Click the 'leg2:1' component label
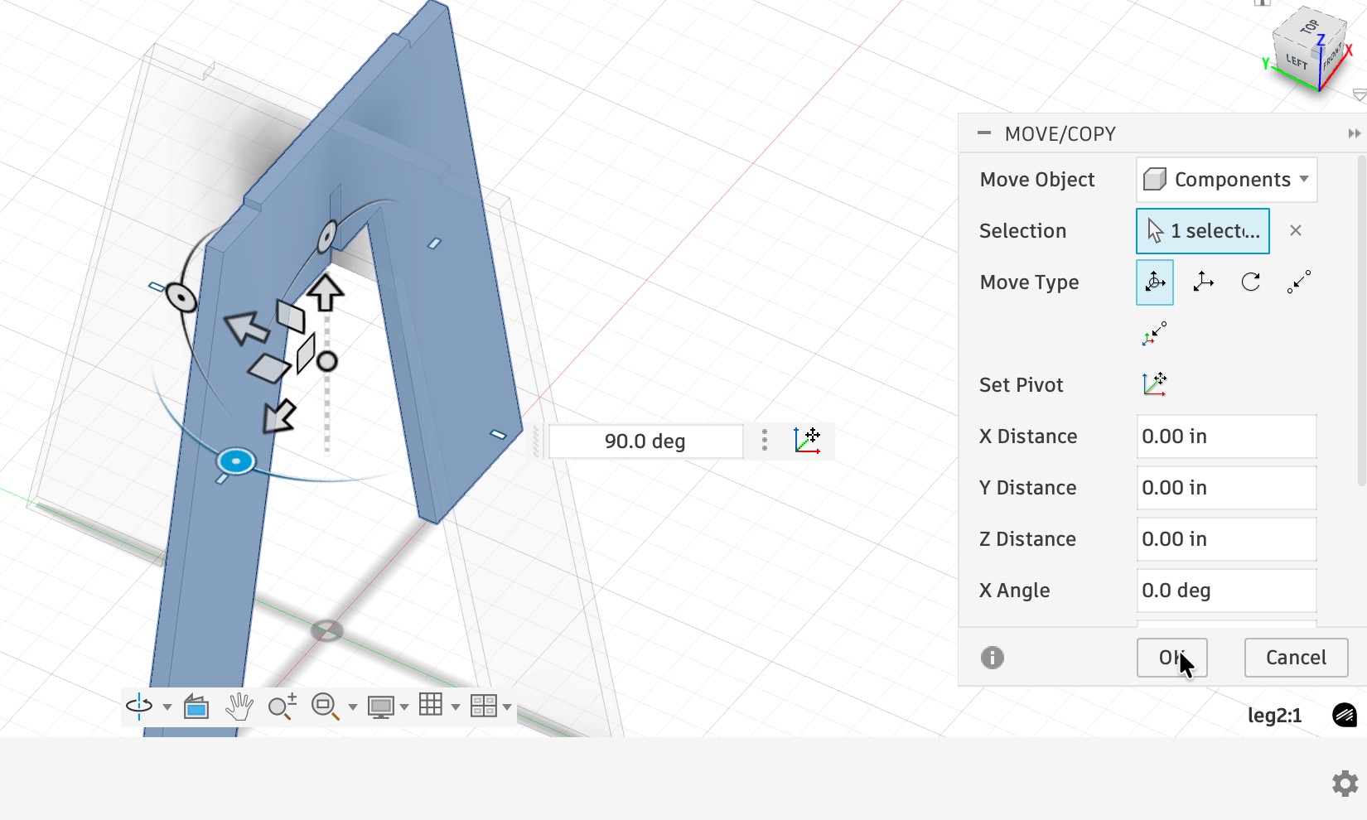The width and height of the screenshot is (1367, 820). [x=1274, y=716]
